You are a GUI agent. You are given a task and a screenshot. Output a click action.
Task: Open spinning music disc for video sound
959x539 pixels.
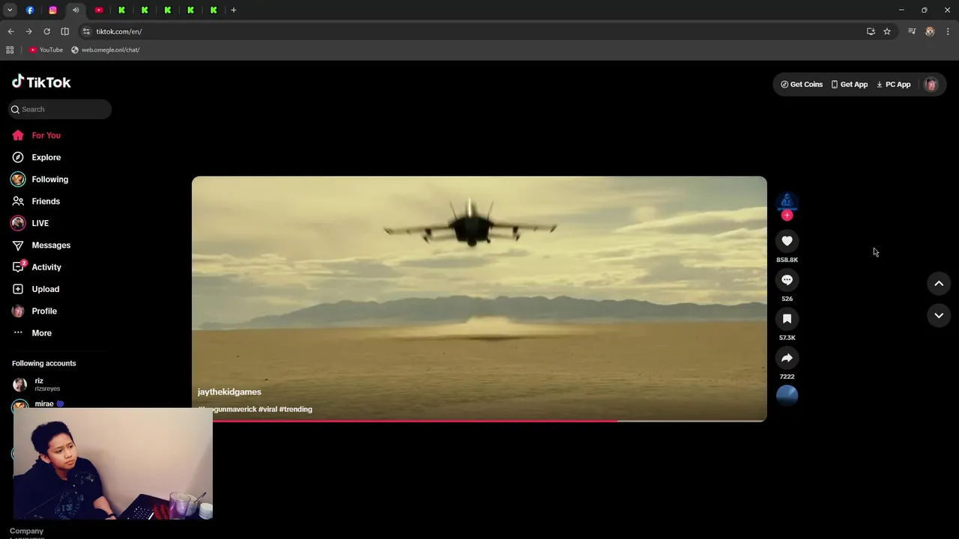coord(787,395)
